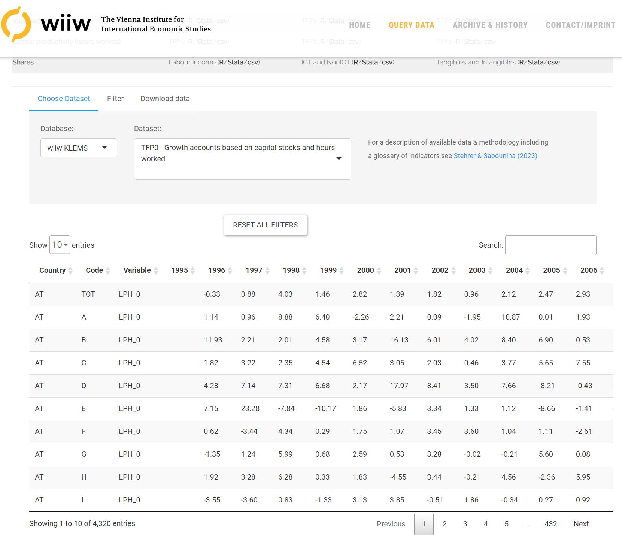Sort table by Country column arrows
The width and height of the screenshot is (622, 535).
70,270
